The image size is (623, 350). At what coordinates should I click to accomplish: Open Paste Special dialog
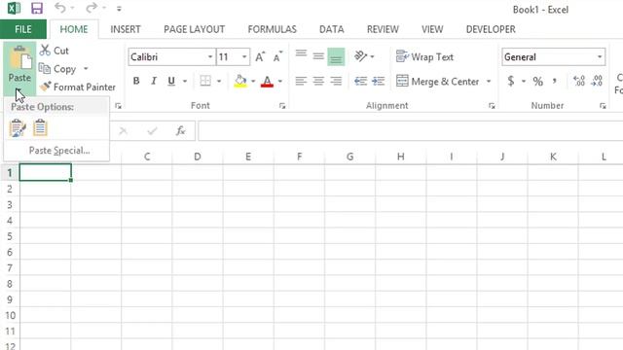[59, 151]
